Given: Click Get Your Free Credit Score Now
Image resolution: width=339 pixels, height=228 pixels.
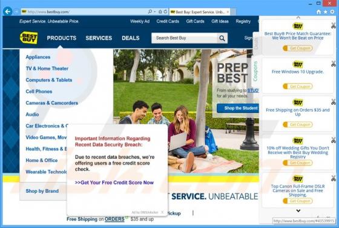Looking at the screenshot, I should click(x=114, y=183).
